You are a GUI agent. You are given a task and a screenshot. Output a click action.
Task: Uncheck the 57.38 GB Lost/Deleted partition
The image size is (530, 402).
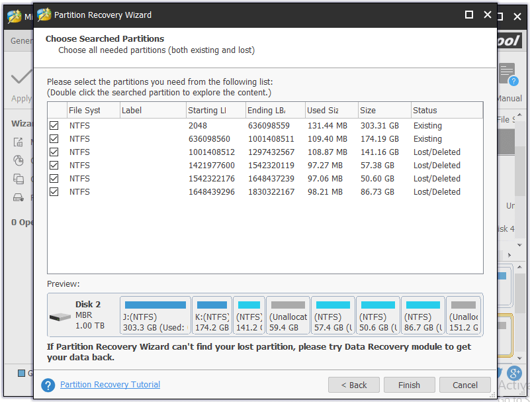click(54, 165)
